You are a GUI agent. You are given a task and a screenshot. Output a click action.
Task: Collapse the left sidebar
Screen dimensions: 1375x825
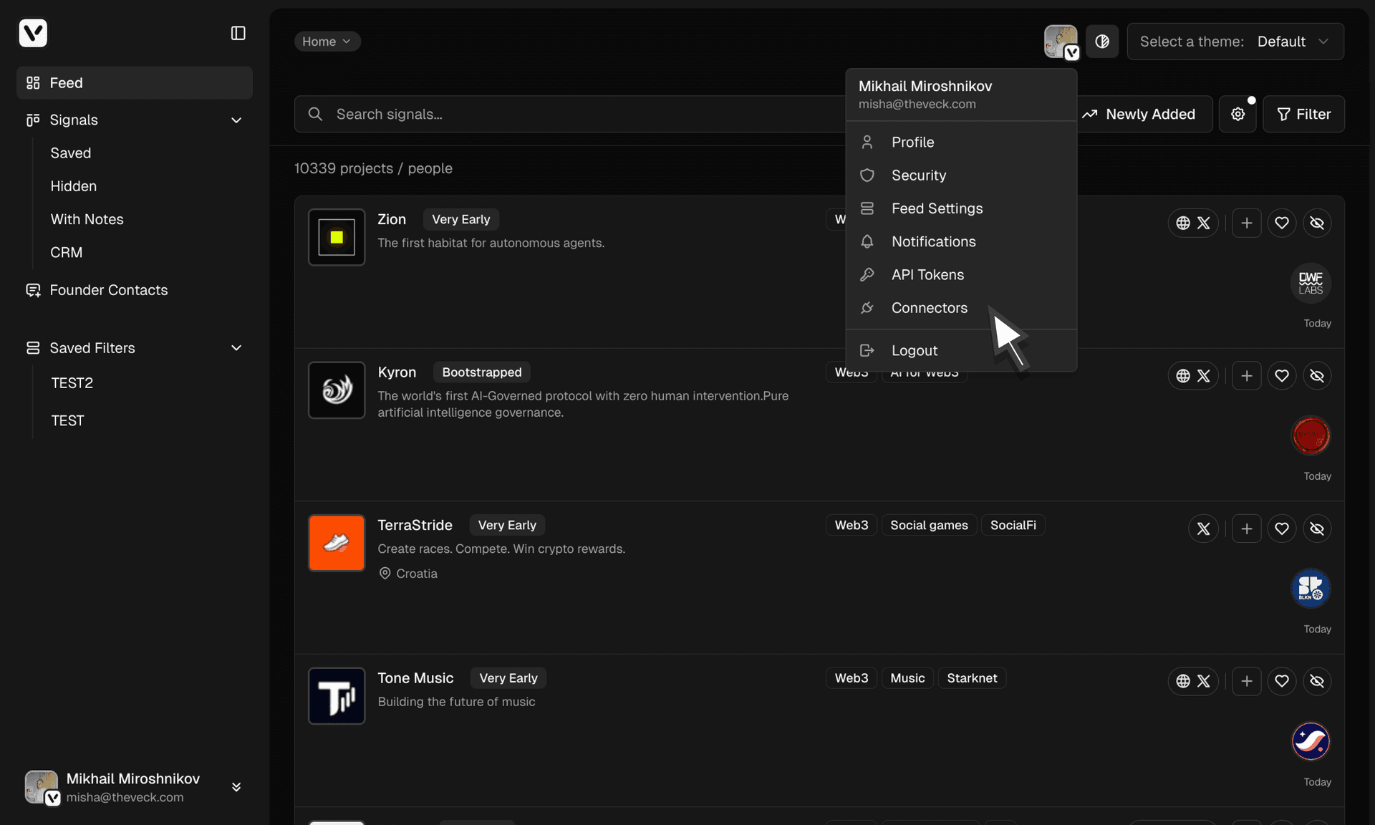pyautogui.click(x=238, y=33)
